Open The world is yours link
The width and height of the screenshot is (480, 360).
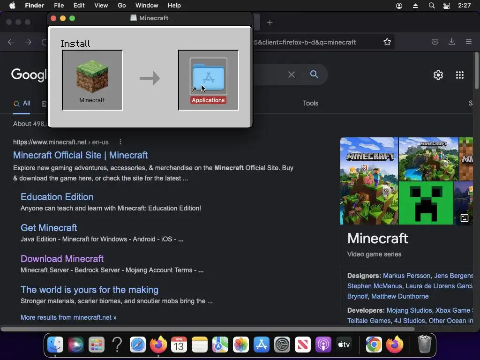pos(90,290)
